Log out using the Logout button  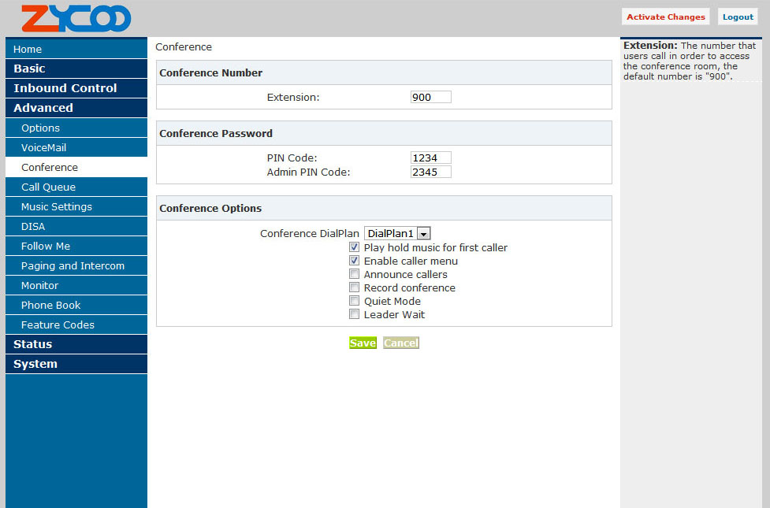pyautogui.click(x=738, y=17)
